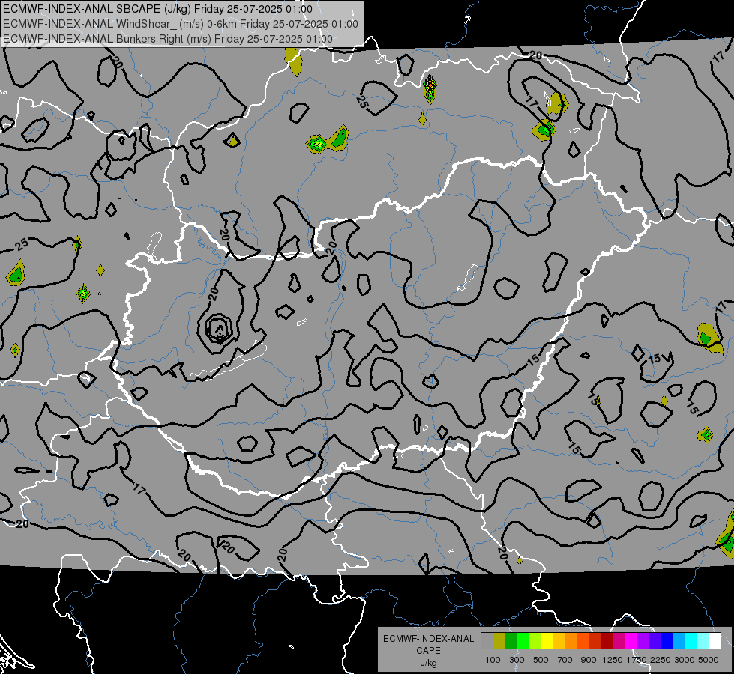Select the pale cyan legend swatch
The height and width of the screenshot is (674, 734).
point(703,641)
